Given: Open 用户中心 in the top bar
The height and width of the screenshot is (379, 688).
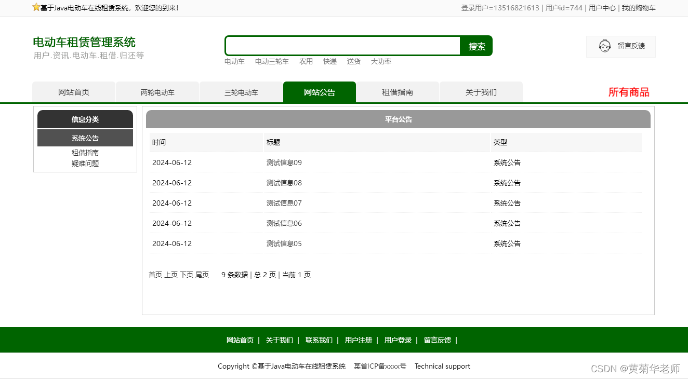Looking at the screenshot, I should pyautogui.click(x=602, y=8).
